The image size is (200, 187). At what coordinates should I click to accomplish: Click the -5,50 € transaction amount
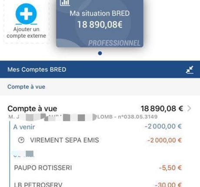coord(170,168)
